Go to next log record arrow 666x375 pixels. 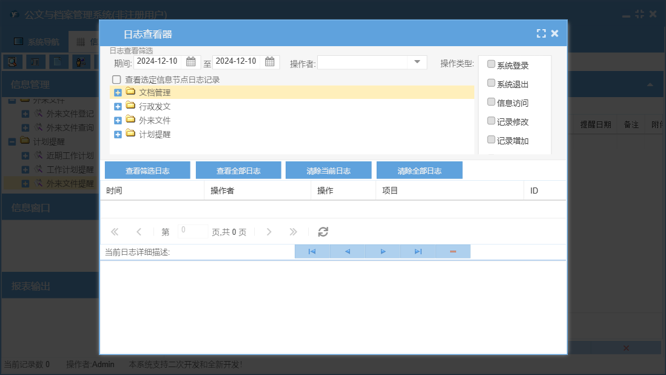click(x=383, y=251)
